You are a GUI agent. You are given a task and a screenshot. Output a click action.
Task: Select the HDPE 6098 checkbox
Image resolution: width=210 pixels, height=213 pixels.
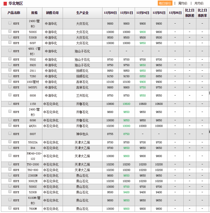pos(10,120)
